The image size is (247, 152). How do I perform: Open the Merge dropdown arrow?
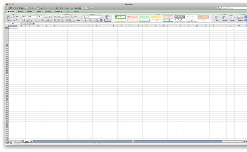81,20
